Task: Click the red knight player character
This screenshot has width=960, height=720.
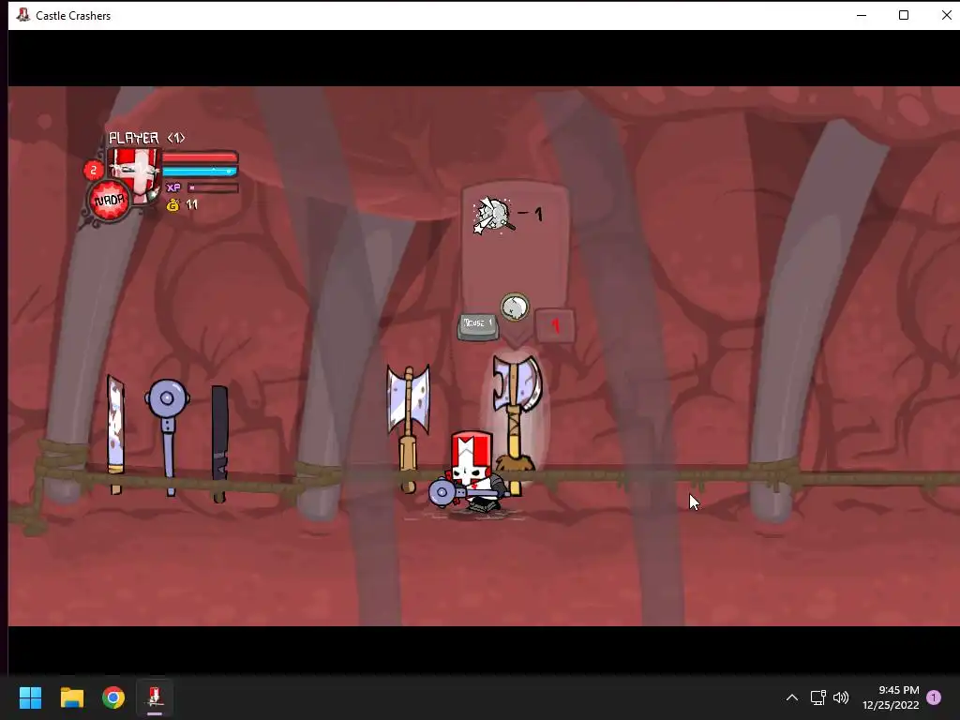Action: (x=472, y=472)
